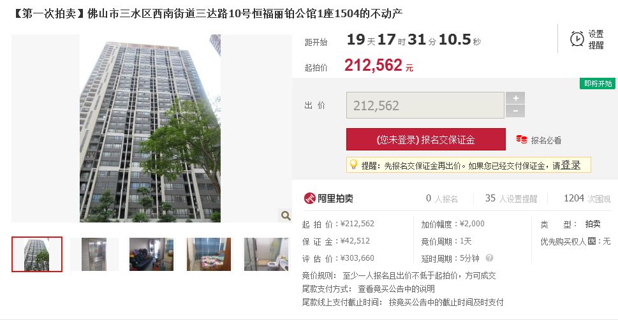
Task: Click the large building main photo
Action: (150, 129)
